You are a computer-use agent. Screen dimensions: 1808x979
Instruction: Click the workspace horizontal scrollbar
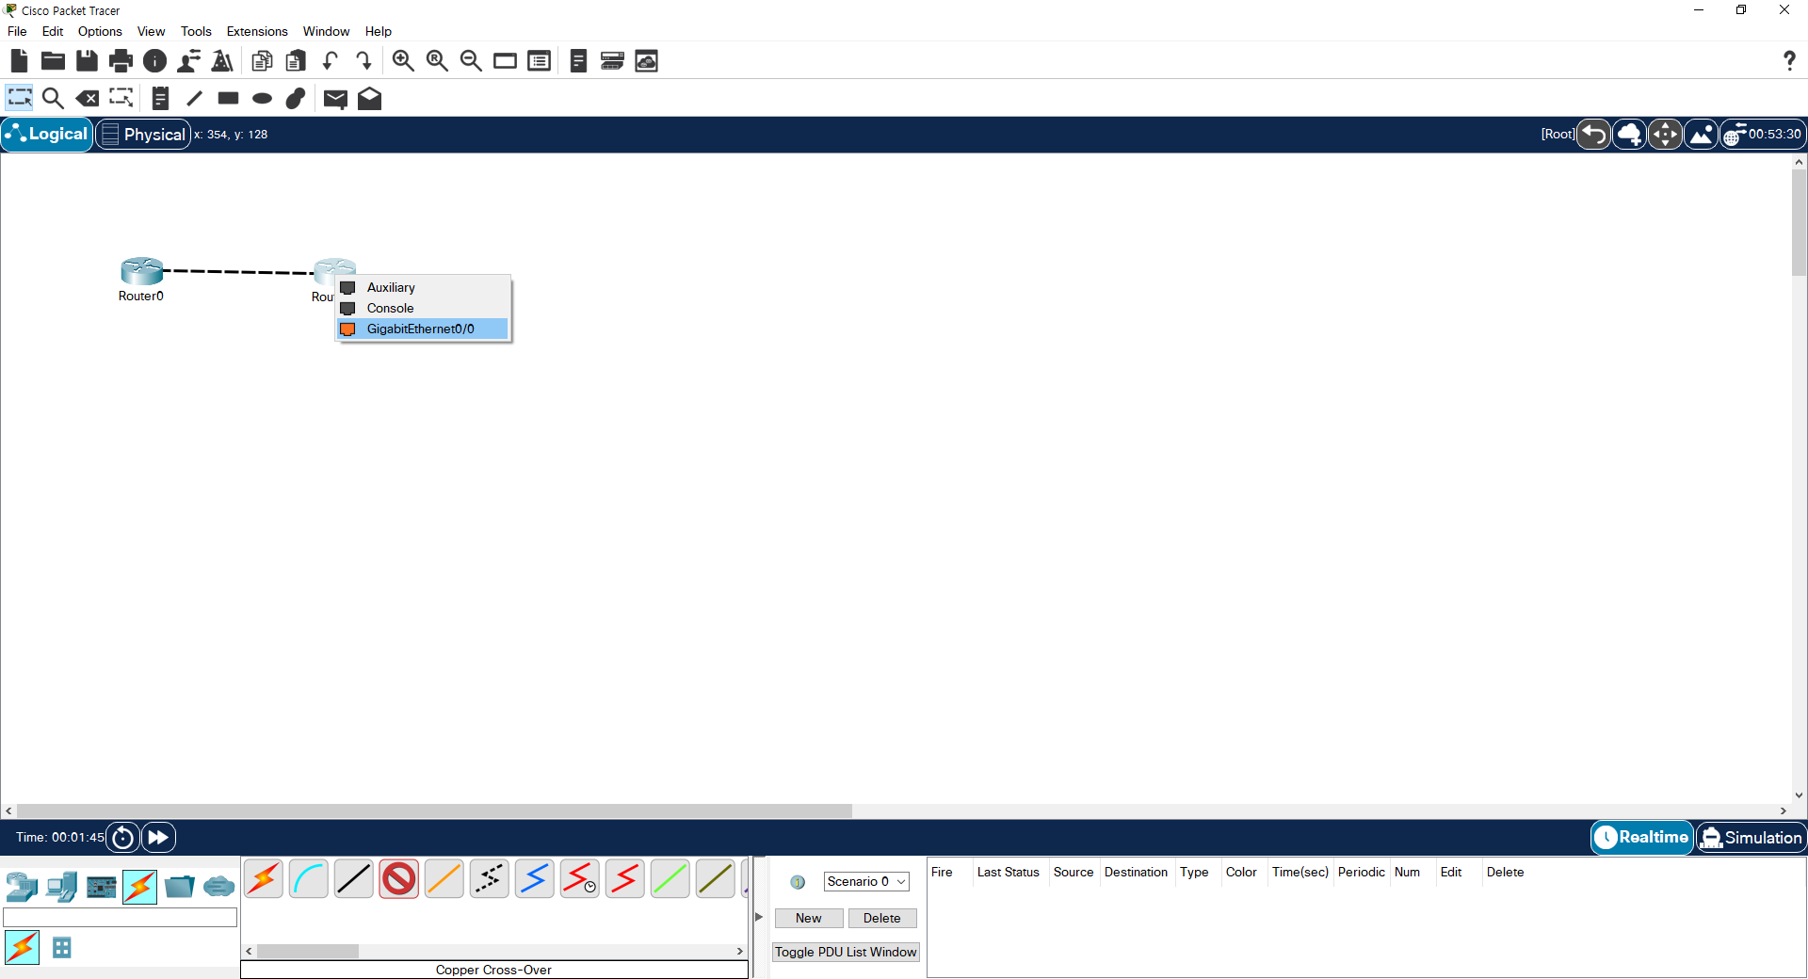434,810
